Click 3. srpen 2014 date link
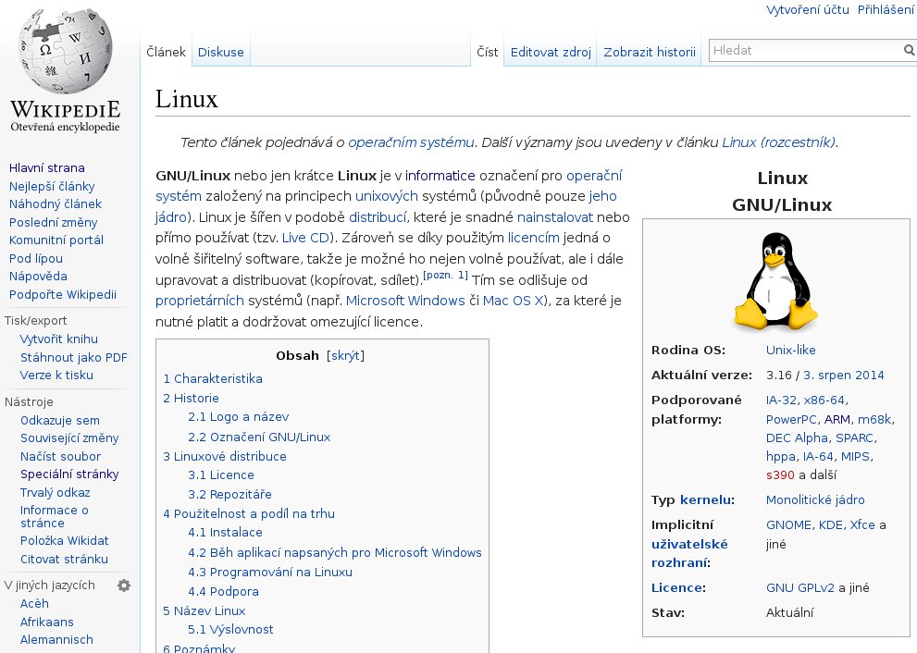 click(x=843, y=375)
